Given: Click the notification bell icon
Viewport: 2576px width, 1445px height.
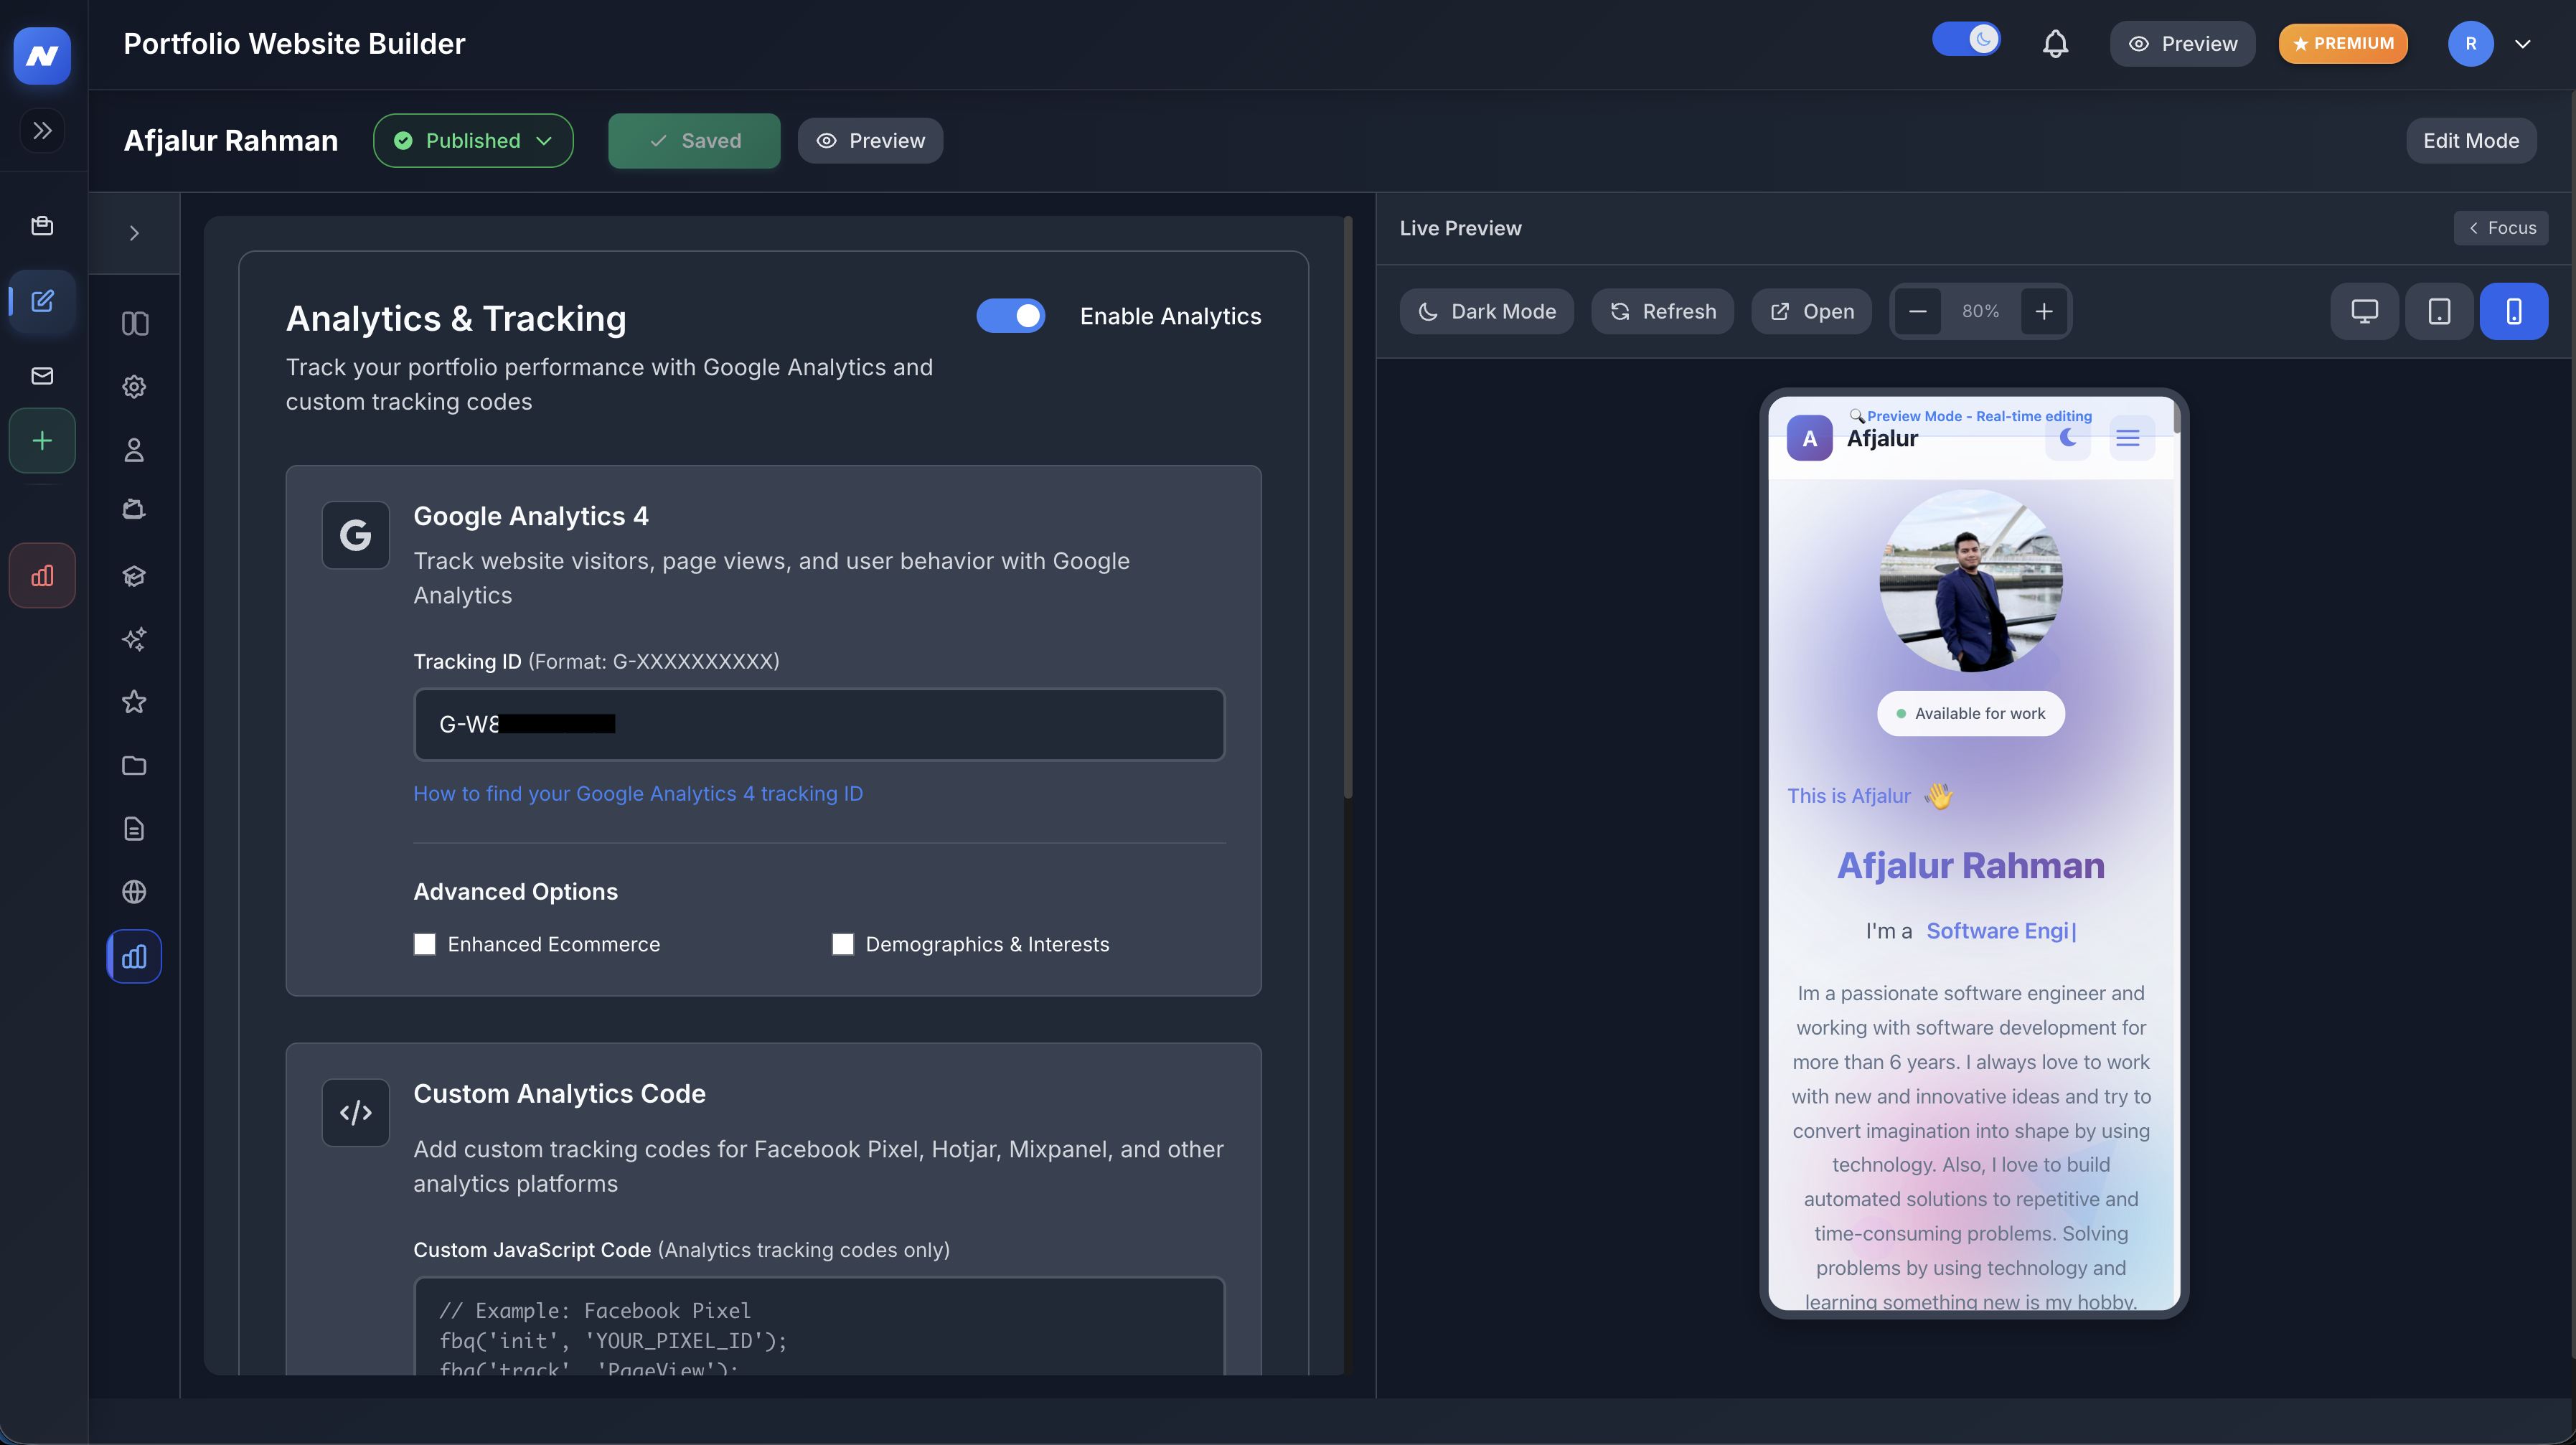Looking at the screenshot, I should (x=2055, y=44).
